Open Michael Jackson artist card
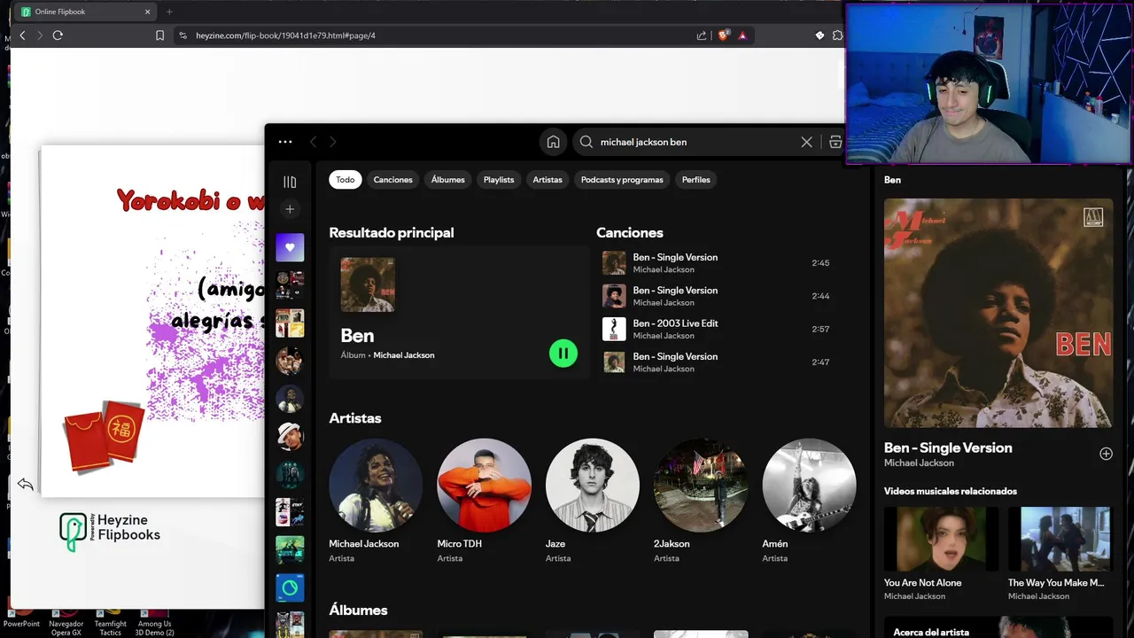The image size is (1134, 638). (376, 501)
